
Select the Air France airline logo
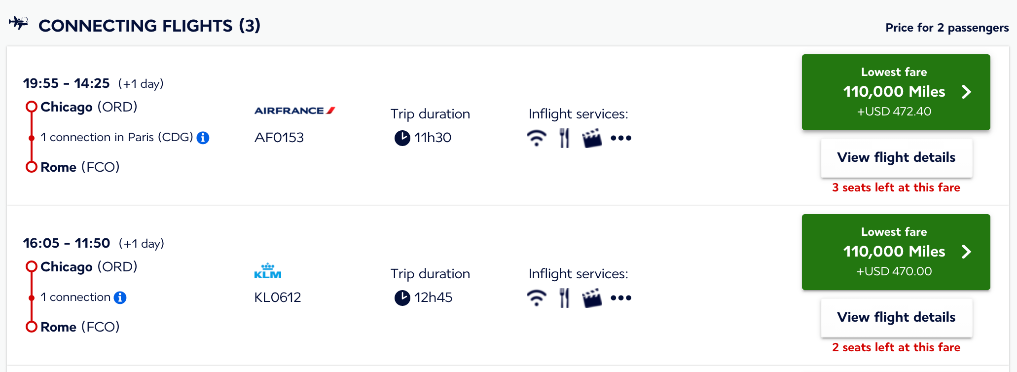pos(294,111)
